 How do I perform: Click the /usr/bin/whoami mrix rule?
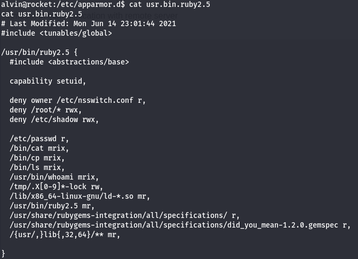click(x=54, y=177)
